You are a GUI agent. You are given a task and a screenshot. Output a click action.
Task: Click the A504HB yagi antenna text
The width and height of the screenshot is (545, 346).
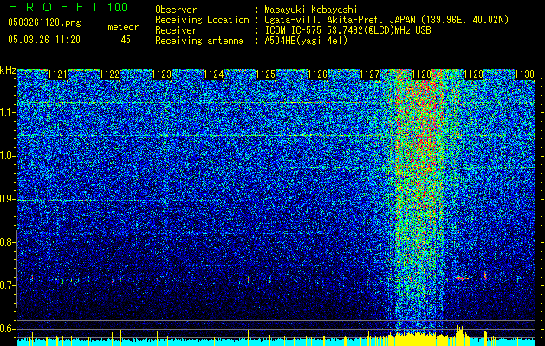point(306,41)
